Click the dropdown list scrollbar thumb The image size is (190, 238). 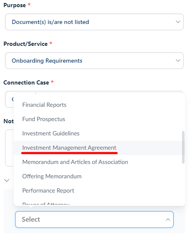[x=183, y=147]
